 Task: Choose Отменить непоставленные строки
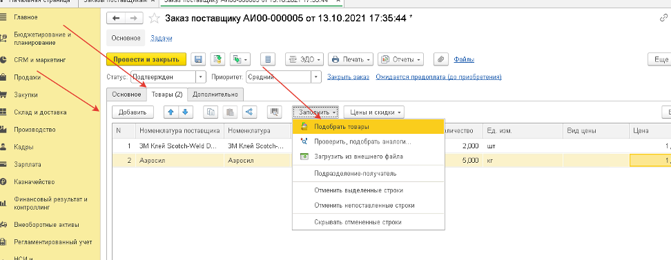click(369, 206)
